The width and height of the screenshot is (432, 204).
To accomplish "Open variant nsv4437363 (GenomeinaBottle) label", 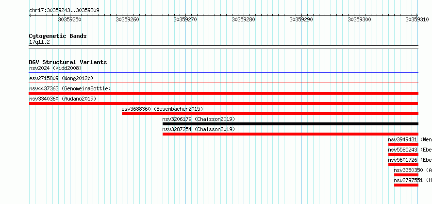I will coord(70,88).
